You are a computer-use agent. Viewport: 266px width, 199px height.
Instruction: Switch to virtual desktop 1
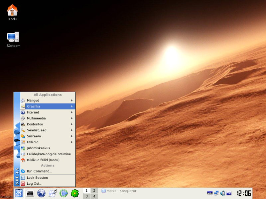tap(87, 190)
